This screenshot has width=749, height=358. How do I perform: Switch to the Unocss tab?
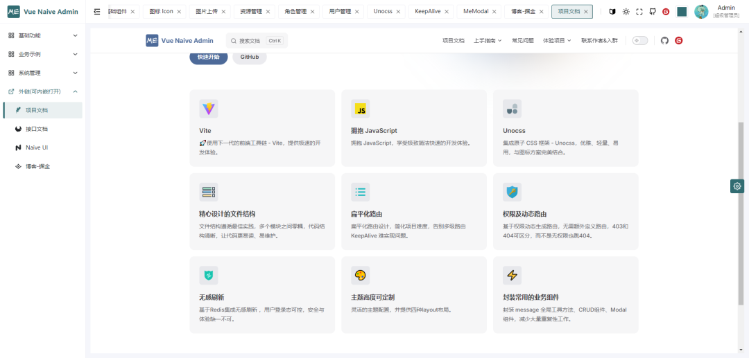pos(383,12)
